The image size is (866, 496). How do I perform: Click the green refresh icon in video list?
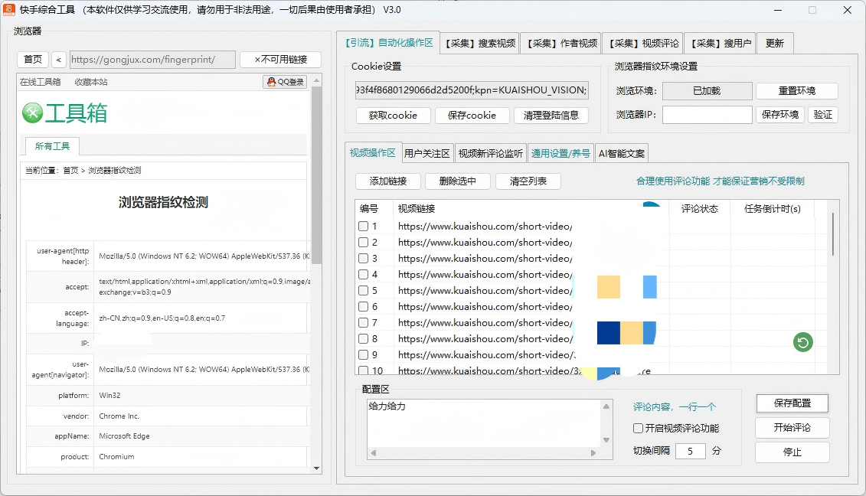(x=803, y=342)
